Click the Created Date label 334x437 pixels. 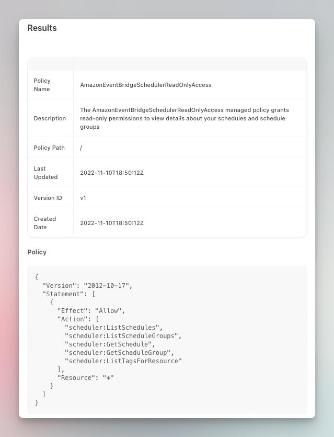[x=44, y=222]
